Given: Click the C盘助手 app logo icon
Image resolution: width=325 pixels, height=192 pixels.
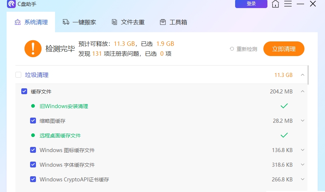Looking at the screenshot, I should pyautogui.click(x=11, y=4).
